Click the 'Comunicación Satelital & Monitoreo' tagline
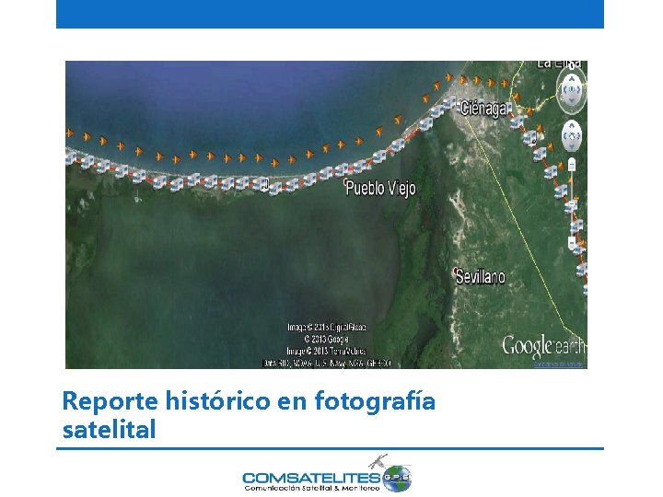The height and width of the screenshot is (497, 663). click(311, 488)
